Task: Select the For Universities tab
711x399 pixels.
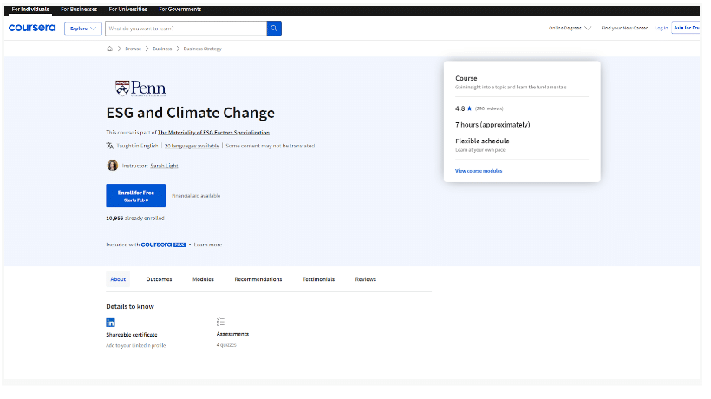Action: coord(127,9)
